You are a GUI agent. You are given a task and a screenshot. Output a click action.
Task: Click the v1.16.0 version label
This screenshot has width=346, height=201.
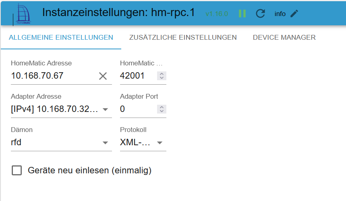[216, 14]
